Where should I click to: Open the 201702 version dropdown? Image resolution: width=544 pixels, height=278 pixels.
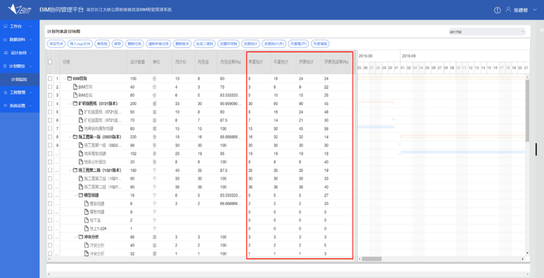(487, 32)
